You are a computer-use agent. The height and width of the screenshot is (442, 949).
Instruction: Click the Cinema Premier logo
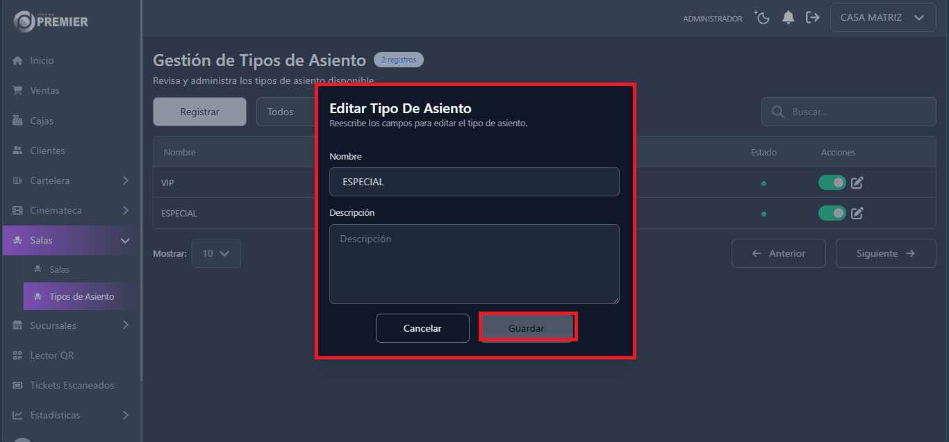coord(49,22)
